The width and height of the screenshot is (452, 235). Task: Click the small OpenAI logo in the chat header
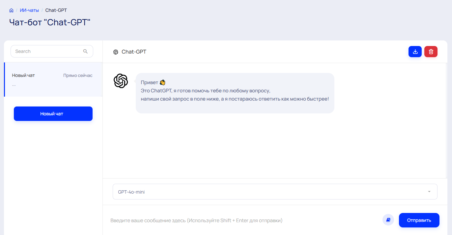click(x=116, y=52)
